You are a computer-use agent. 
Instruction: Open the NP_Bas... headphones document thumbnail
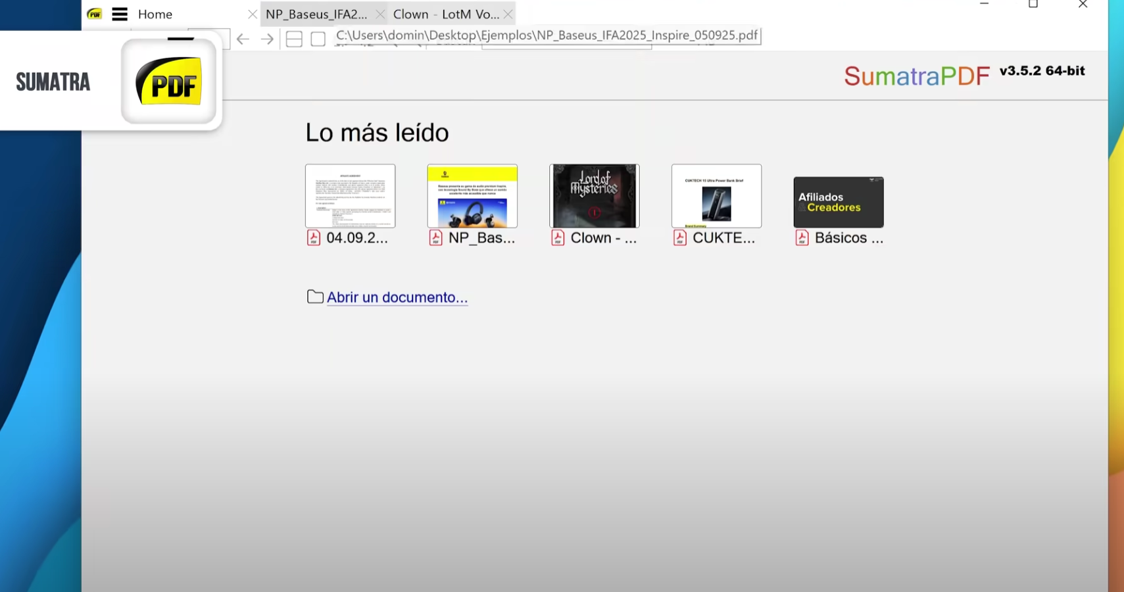point(472,196)
